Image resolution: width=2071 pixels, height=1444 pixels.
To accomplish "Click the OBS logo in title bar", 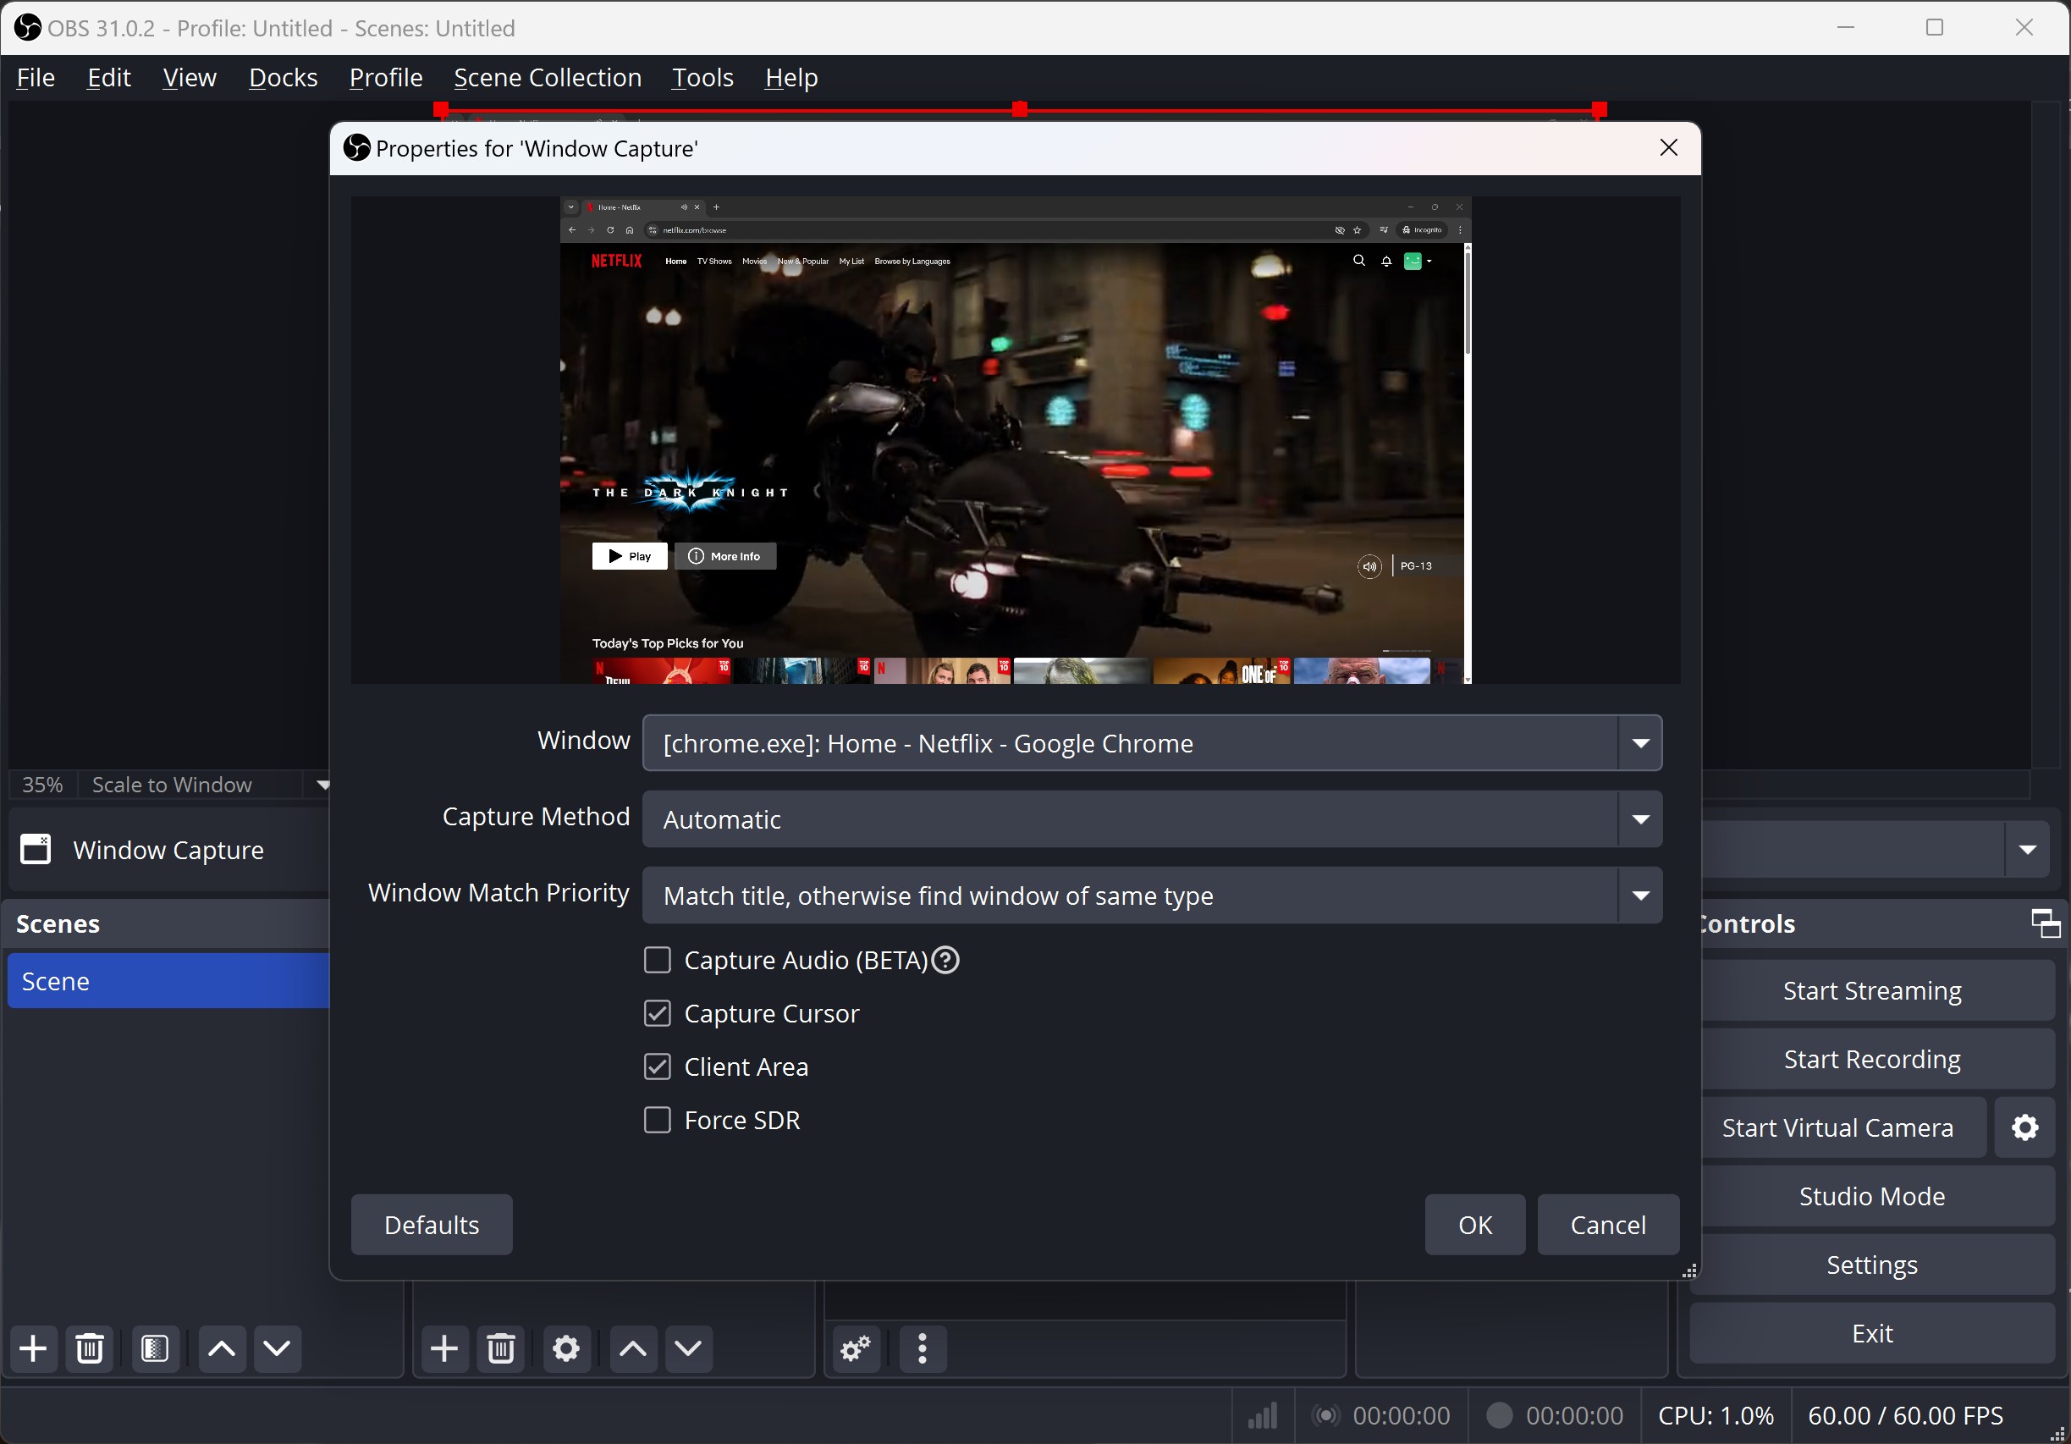I will click(27, 28).
